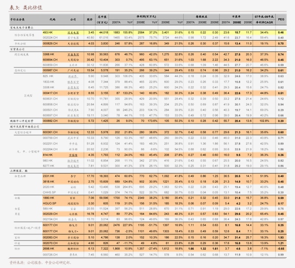Viewport: 295px width, 268px height.
Task: Select stock code 000829.CH
Action: pos(50,43)
